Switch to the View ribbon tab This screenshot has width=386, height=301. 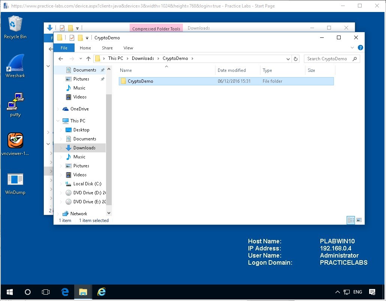point(128,48)
